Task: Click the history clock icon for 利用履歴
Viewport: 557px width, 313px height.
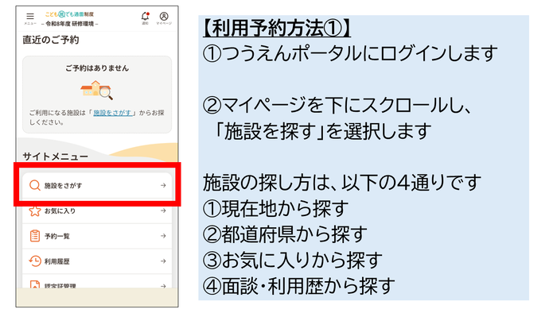Action: [35, 261]
